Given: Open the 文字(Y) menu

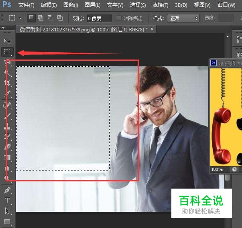Looking at the screenshot, I should coord(115,5).
